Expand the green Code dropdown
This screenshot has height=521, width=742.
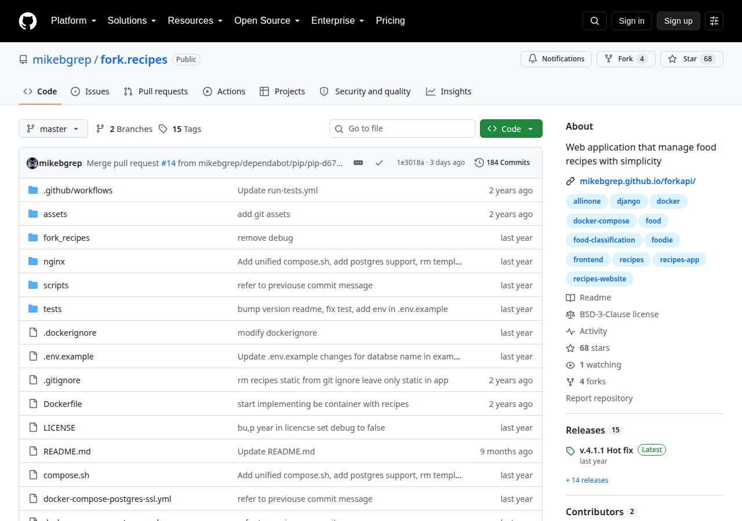[x=511, y=129]
